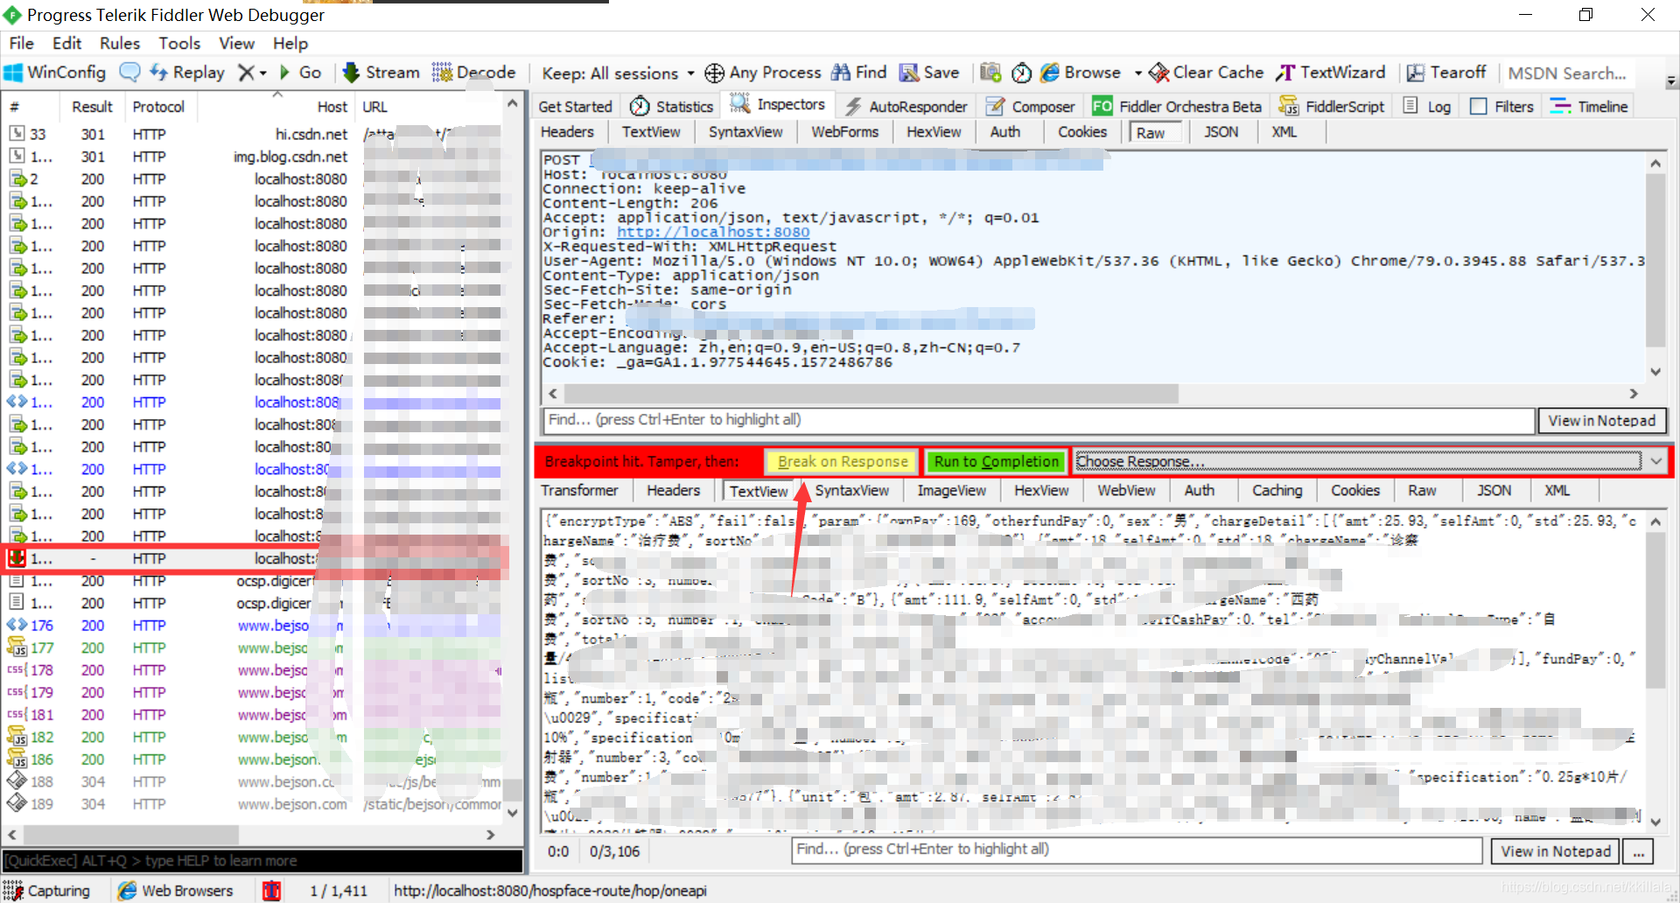Open the Rules menu
Image resolution: width=1680 pixels, height=903 pixels.
point(119,43)
